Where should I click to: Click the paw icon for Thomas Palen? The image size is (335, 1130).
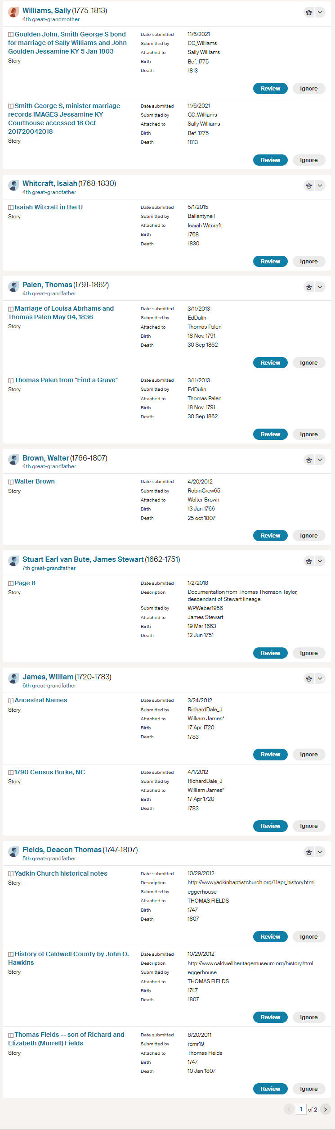coord(309,287)
